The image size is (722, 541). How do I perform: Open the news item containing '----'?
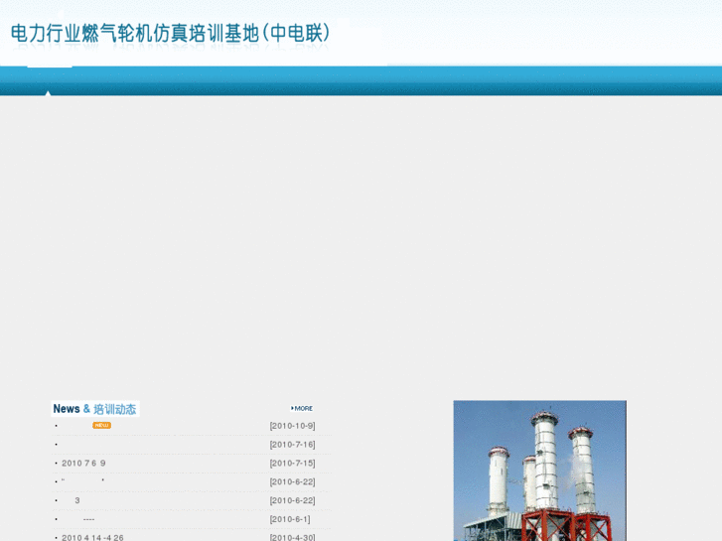(x=88, y=519)
